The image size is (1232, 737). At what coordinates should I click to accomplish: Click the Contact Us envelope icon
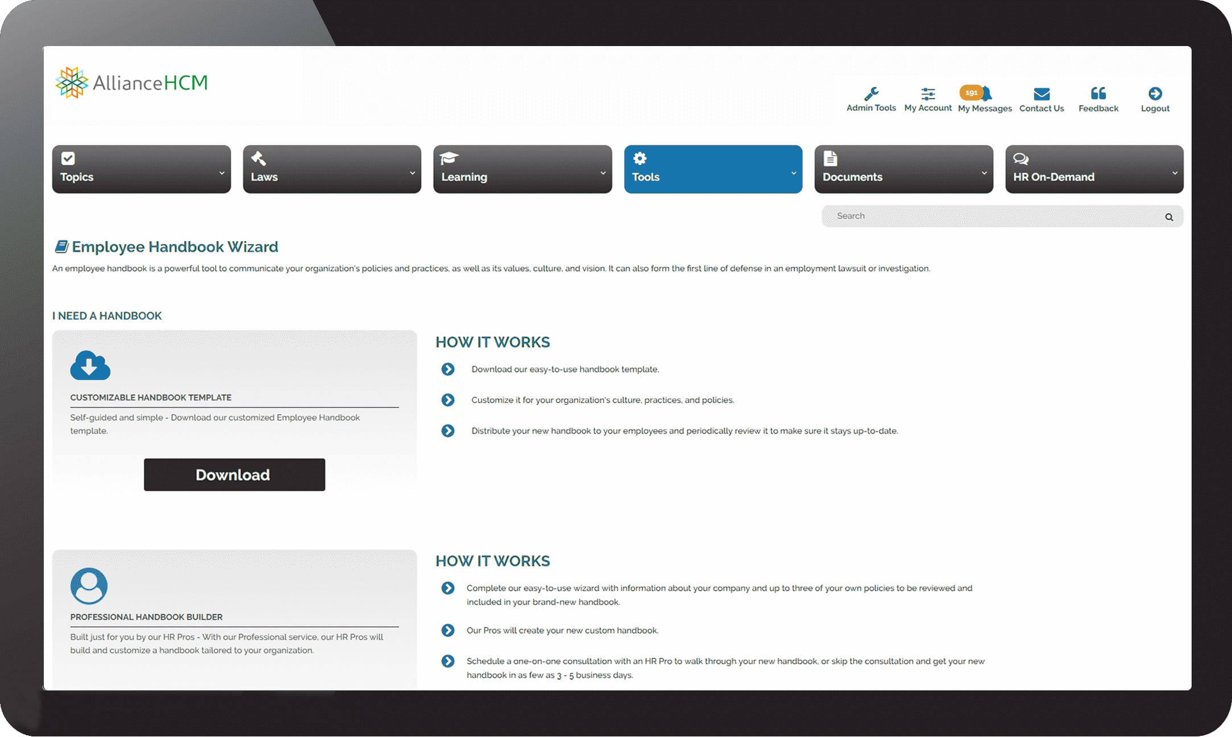click(1041, 95)
